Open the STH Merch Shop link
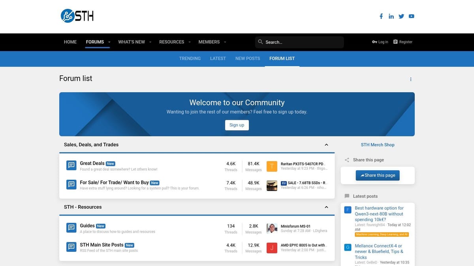 (378, 145)
